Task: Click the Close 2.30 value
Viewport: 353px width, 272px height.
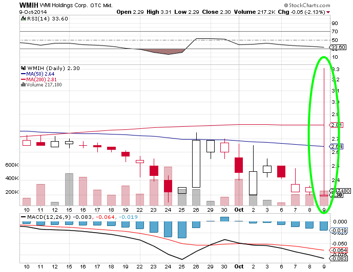Action: tap(216, 12)
